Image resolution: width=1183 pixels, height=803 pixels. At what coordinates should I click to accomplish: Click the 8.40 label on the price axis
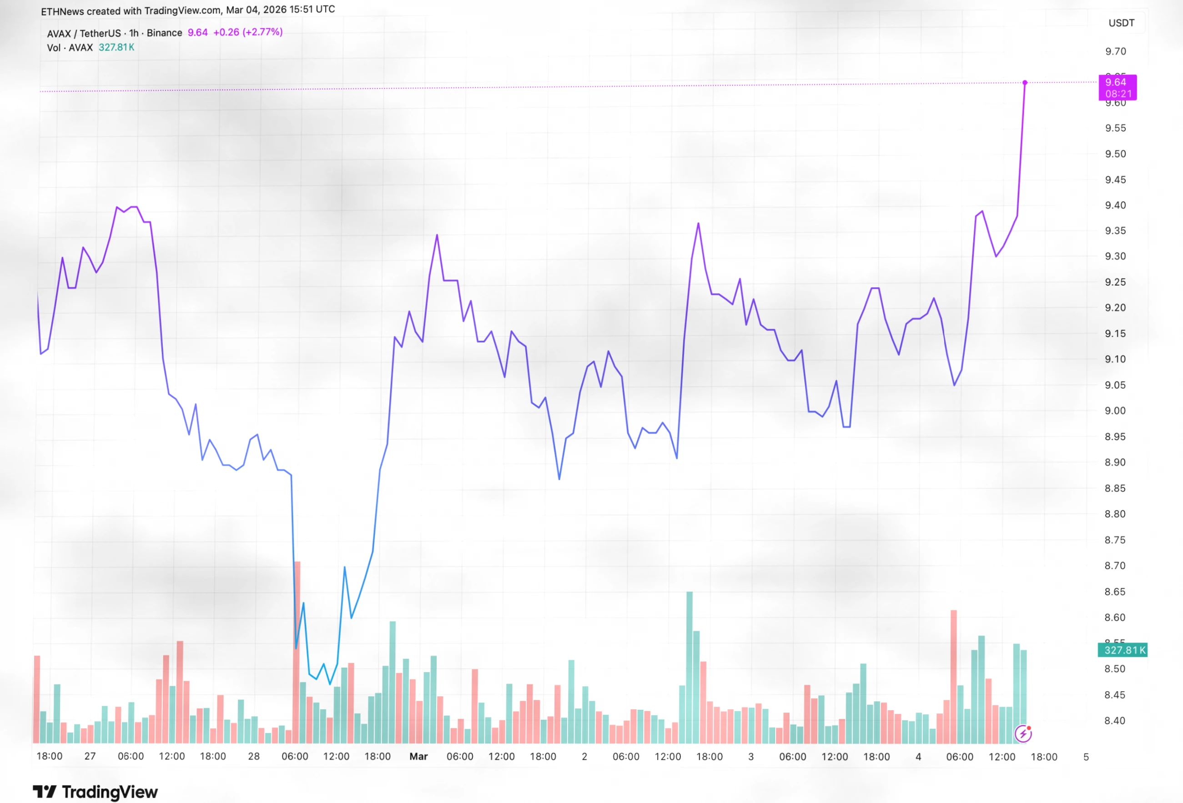pyautogui.click(x=1115, y=720)
